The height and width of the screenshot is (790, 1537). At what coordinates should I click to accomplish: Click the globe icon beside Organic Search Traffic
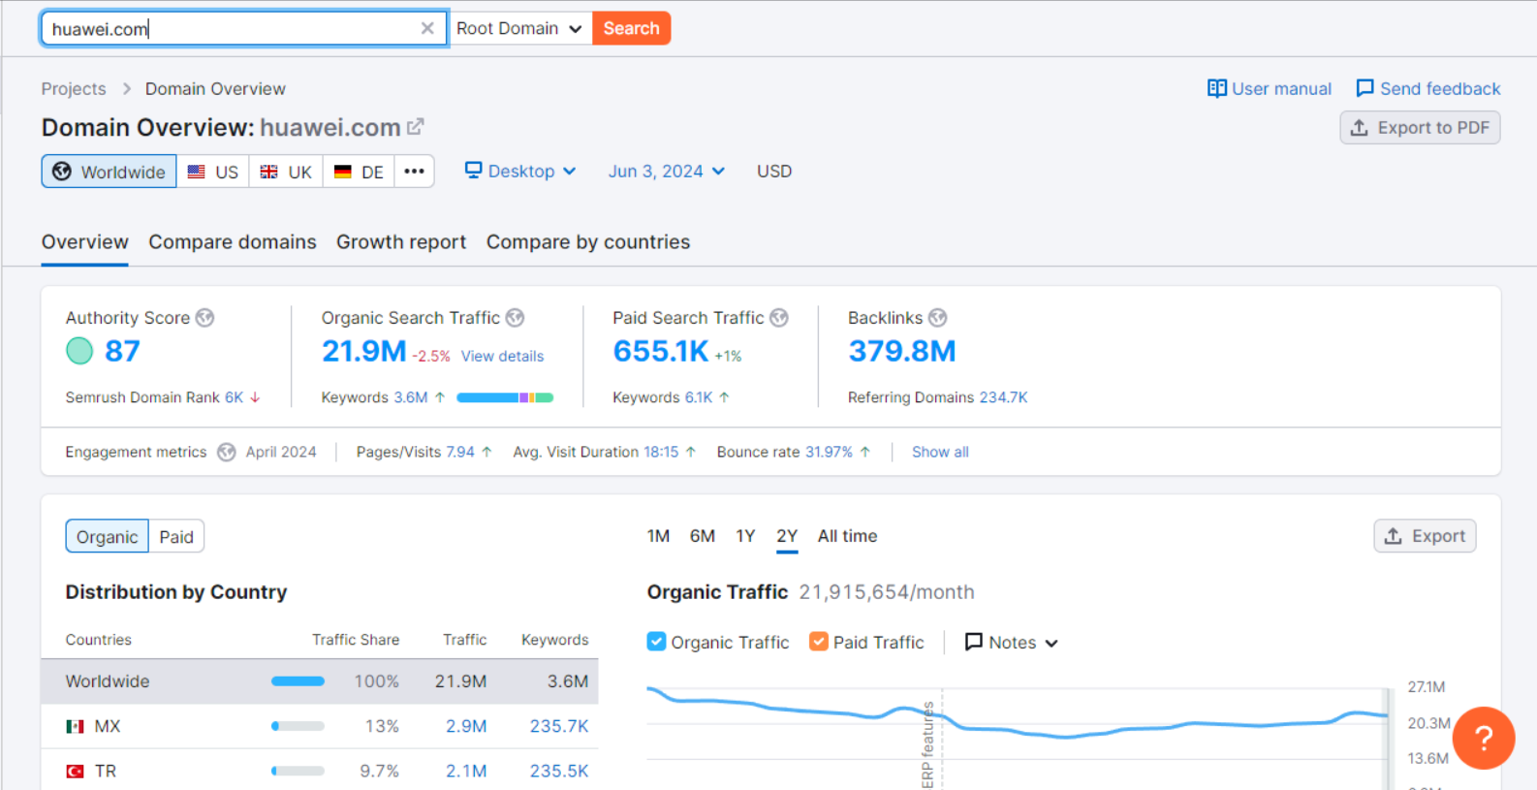(x=515, y=318)
